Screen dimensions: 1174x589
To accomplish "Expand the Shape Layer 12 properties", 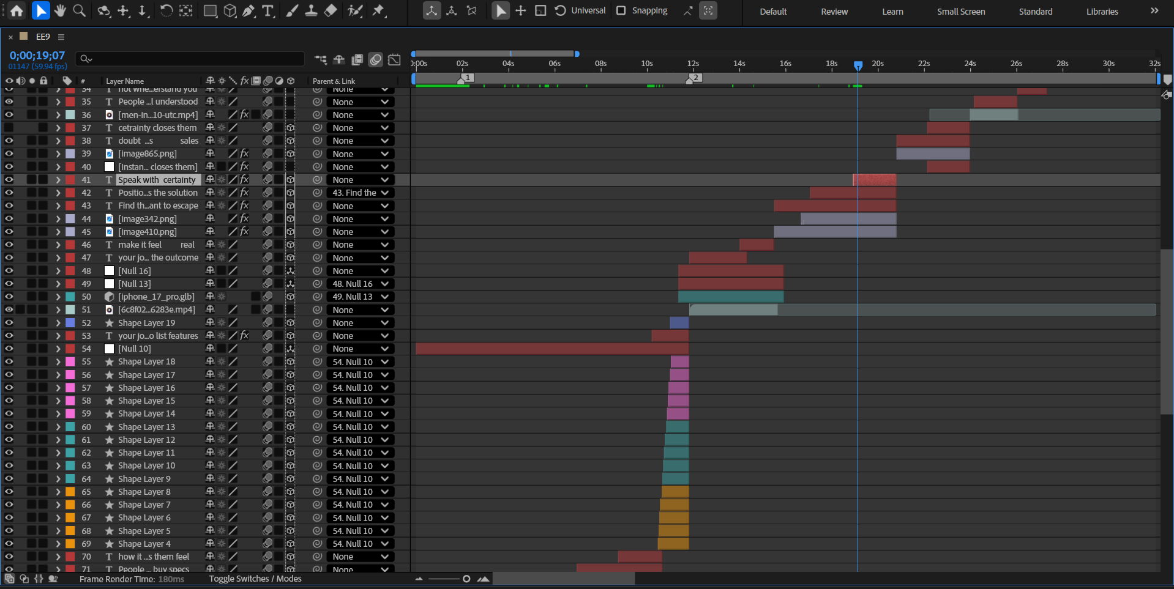I will click(58, 440).
